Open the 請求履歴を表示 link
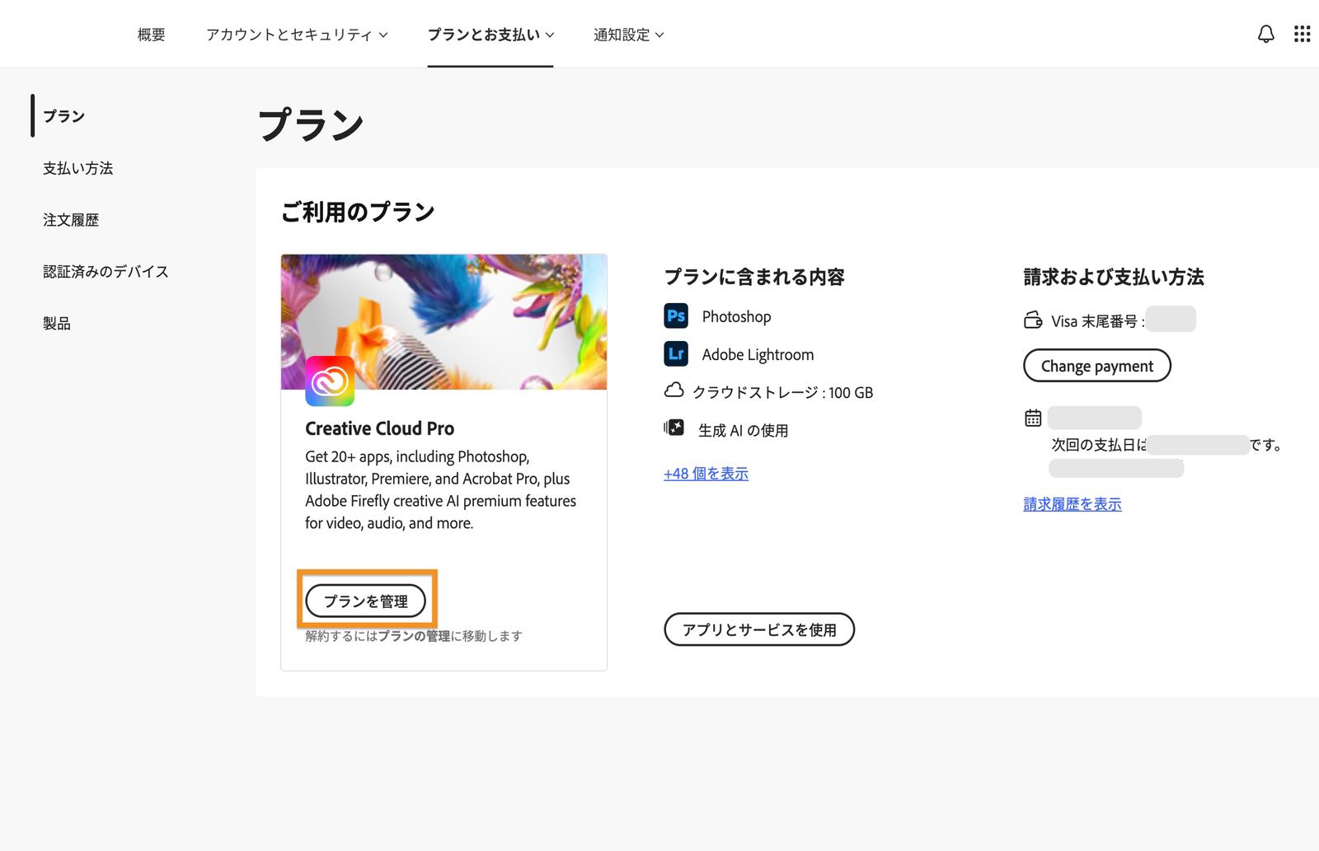Screen dimensions: 1319x851 tap(1073, 504)
